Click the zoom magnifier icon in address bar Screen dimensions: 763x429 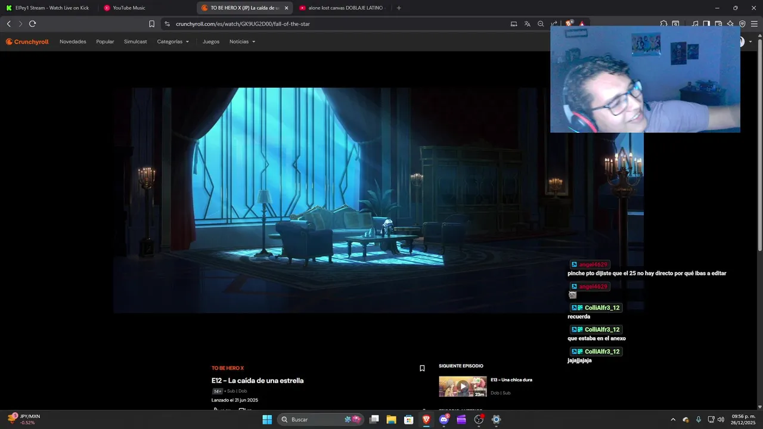tap(541, 24)
